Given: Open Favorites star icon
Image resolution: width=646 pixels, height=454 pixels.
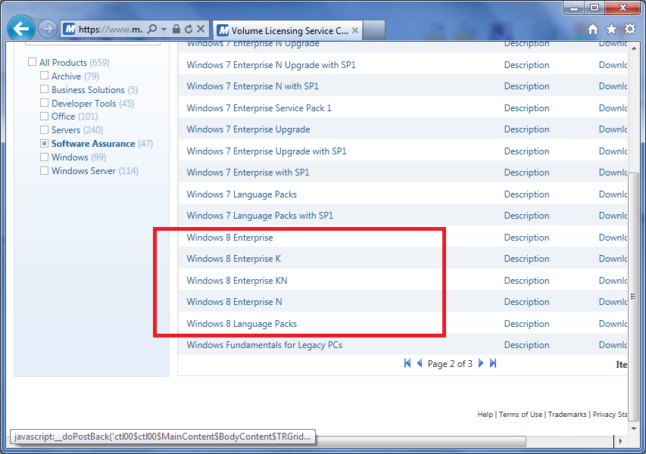Looking at the screenshot, I should tap(611, 30).
